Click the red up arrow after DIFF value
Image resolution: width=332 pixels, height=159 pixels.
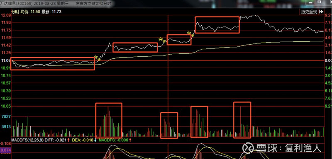68,140
